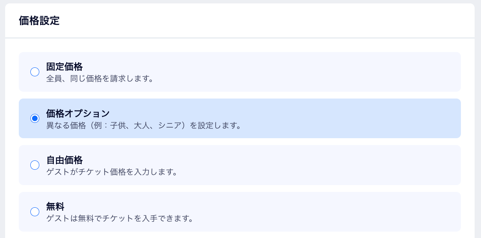Click the description starting with 異なる価格

click(144, 126)
